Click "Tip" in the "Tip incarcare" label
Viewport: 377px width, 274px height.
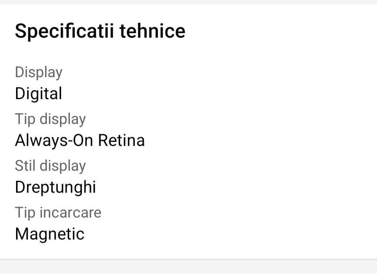(25, 213)
